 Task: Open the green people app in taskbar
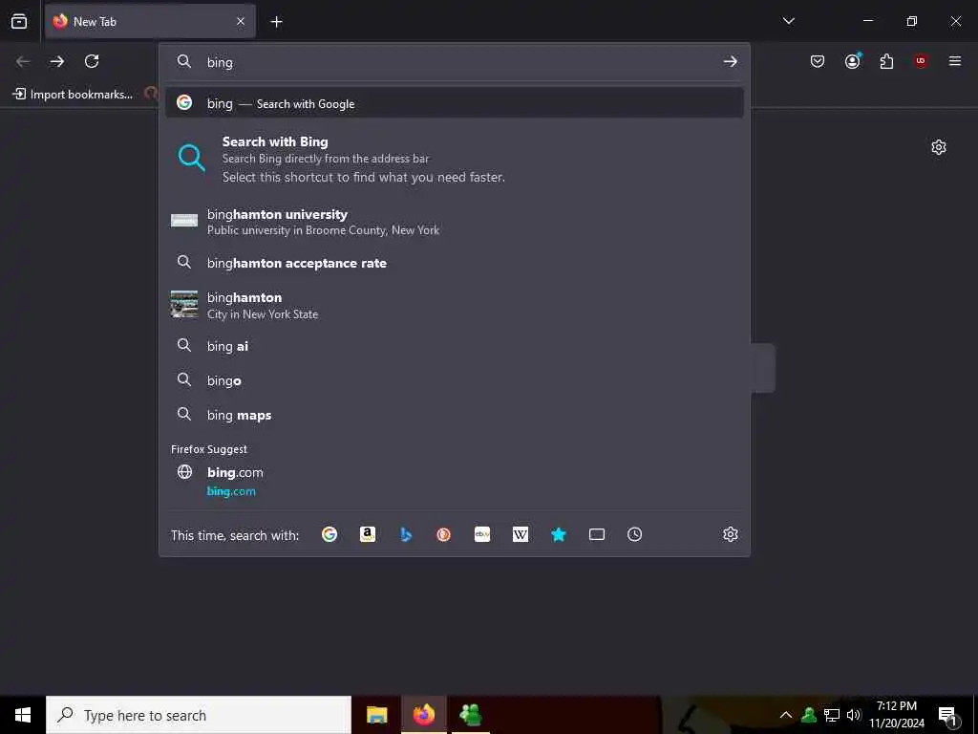[470, 715]
